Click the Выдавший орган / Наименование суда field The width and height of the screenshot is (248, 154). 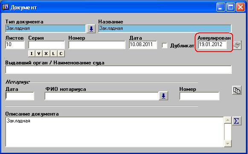pyautogui.click(x=119, y=70)
